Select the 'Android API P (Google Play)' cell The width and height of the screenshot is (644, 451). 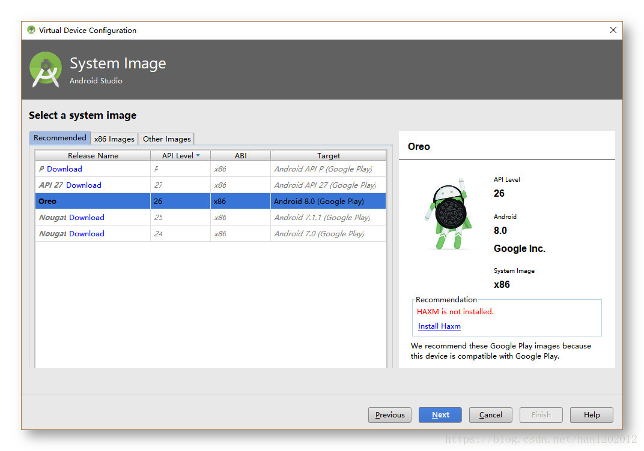coord(328,169)
